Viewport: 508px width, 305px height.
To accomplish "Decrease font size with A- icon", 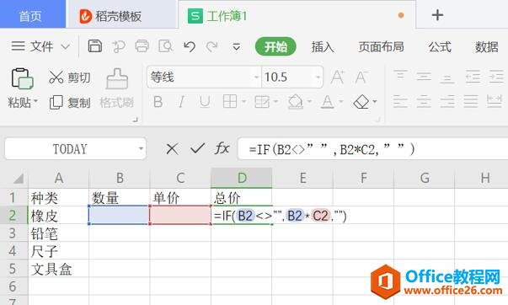I will click(x=361, y=78).
